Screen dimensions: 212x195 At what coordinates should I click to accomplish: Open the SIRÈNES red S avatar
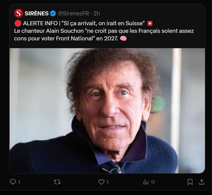pyautogui.click(x=19, y=13)
